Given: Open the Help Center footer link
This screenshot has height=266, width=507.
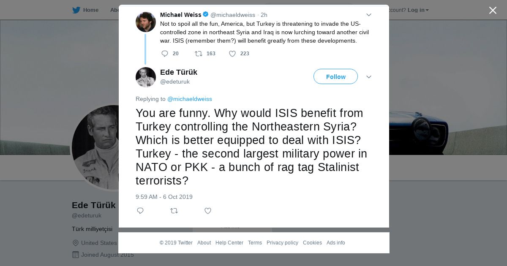Looking at the screenshot, I should pyautogui.click(x=229, y=243).
